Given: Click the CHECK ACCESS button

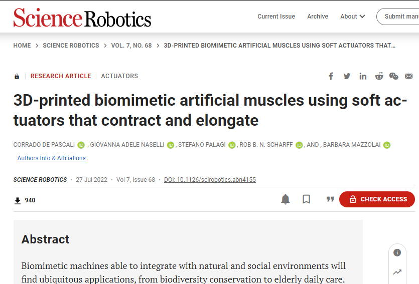Looking at the screenshot, I should (x=377, y=199).
